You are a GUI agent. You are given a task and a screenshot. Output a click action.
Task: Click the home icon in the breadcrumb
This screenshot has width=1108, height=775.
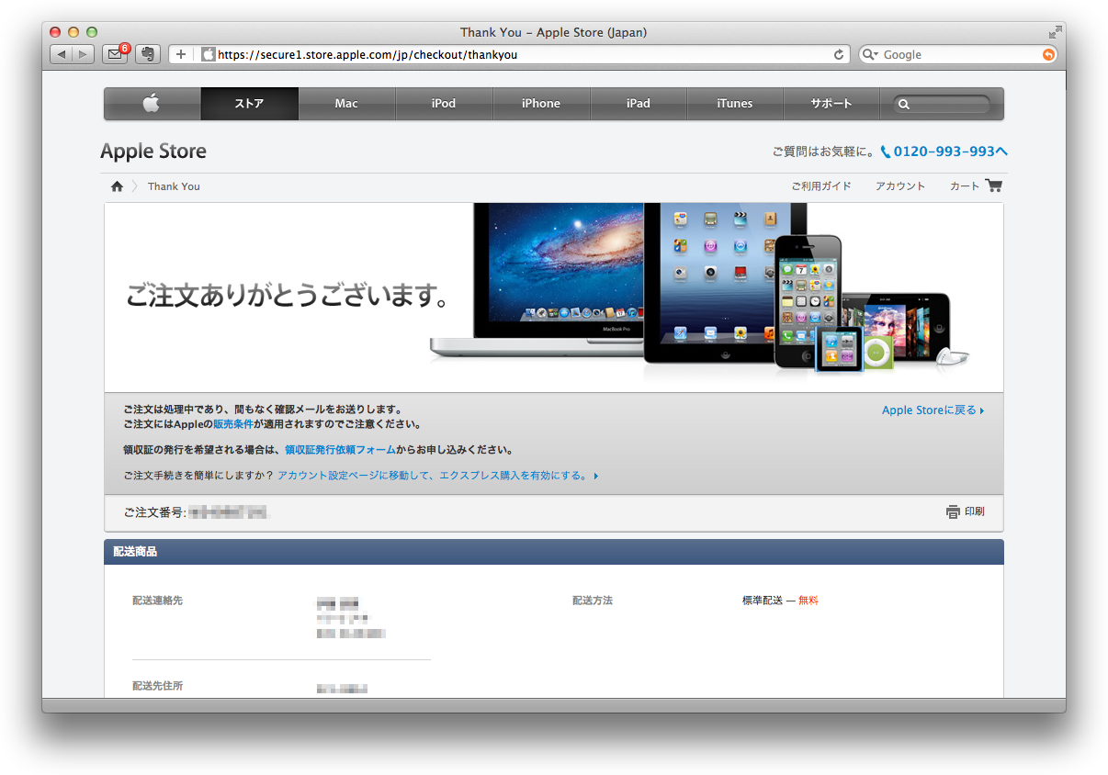pyautogui.click(x=117, y=186)
